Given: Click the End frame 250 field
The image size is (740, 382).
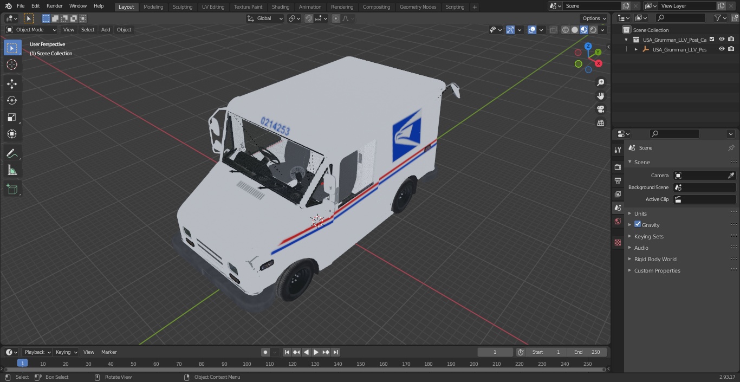Looking at the screenshot, I should [587, 352].
